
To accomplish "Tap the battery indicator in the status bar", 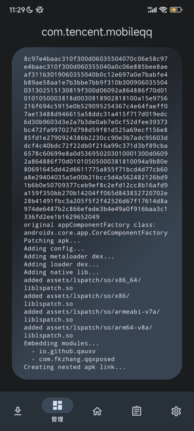I will click(x=176, y=10).
